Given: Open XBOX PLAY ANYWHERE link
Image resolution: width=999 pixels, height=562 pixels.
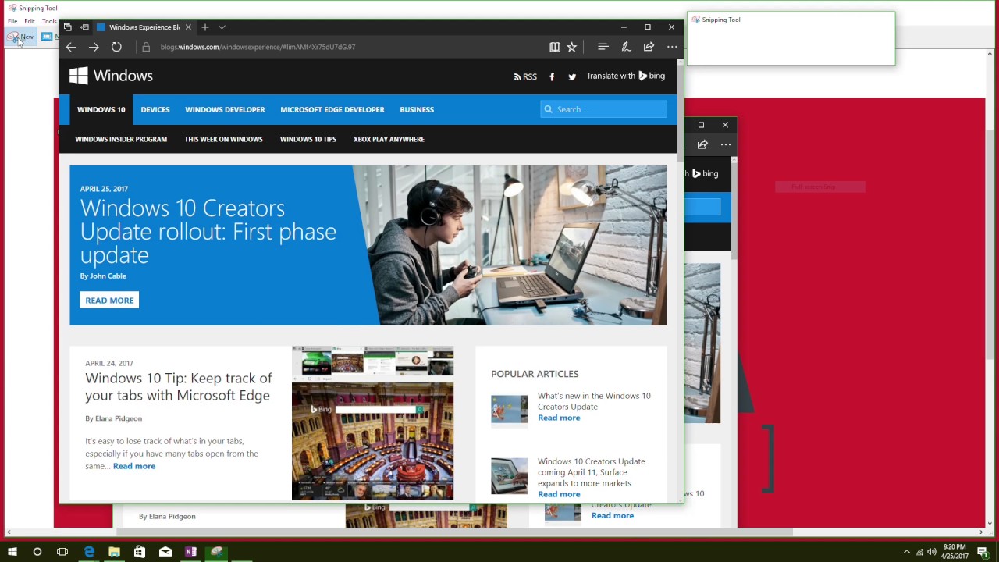Looking at the screenshot, I should click(x=389, y=139).
